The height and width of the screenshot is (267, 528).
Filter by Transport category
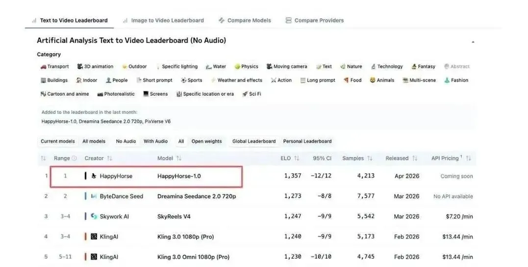click(x=54, y=66)
